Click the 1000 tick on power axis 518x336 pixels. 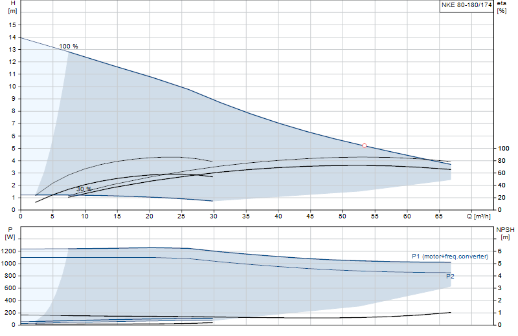(x=8, y=264)
